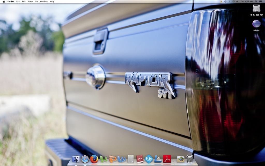265x166 pixels.
Task: Open the Time Machine menu bar icon
Action: click(225, 1)
